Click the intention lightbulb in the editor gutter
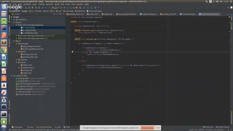The height and width of the screenshot is (131, 233). (x=72, y=52)
